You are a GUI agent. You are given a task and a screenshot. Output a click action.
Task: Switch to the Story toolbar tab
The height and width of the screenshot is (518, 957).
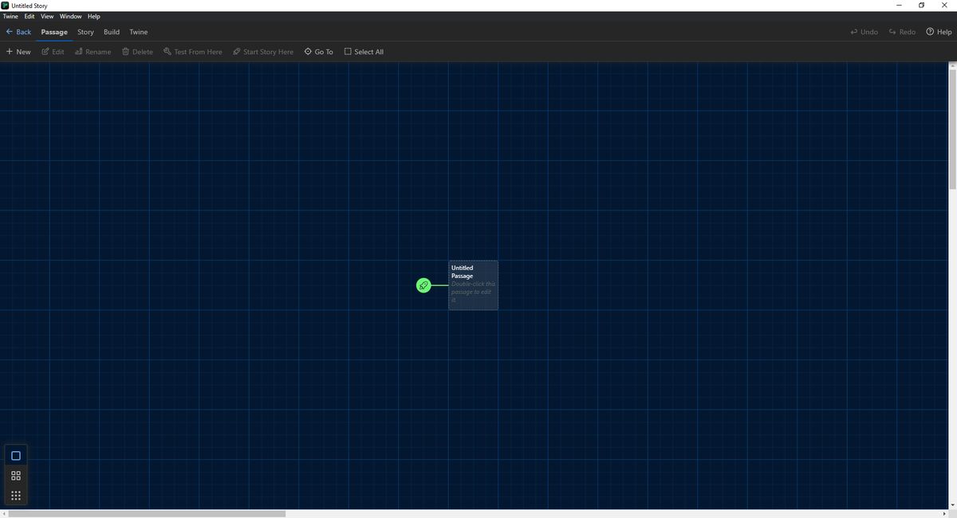tap(85, 32)
